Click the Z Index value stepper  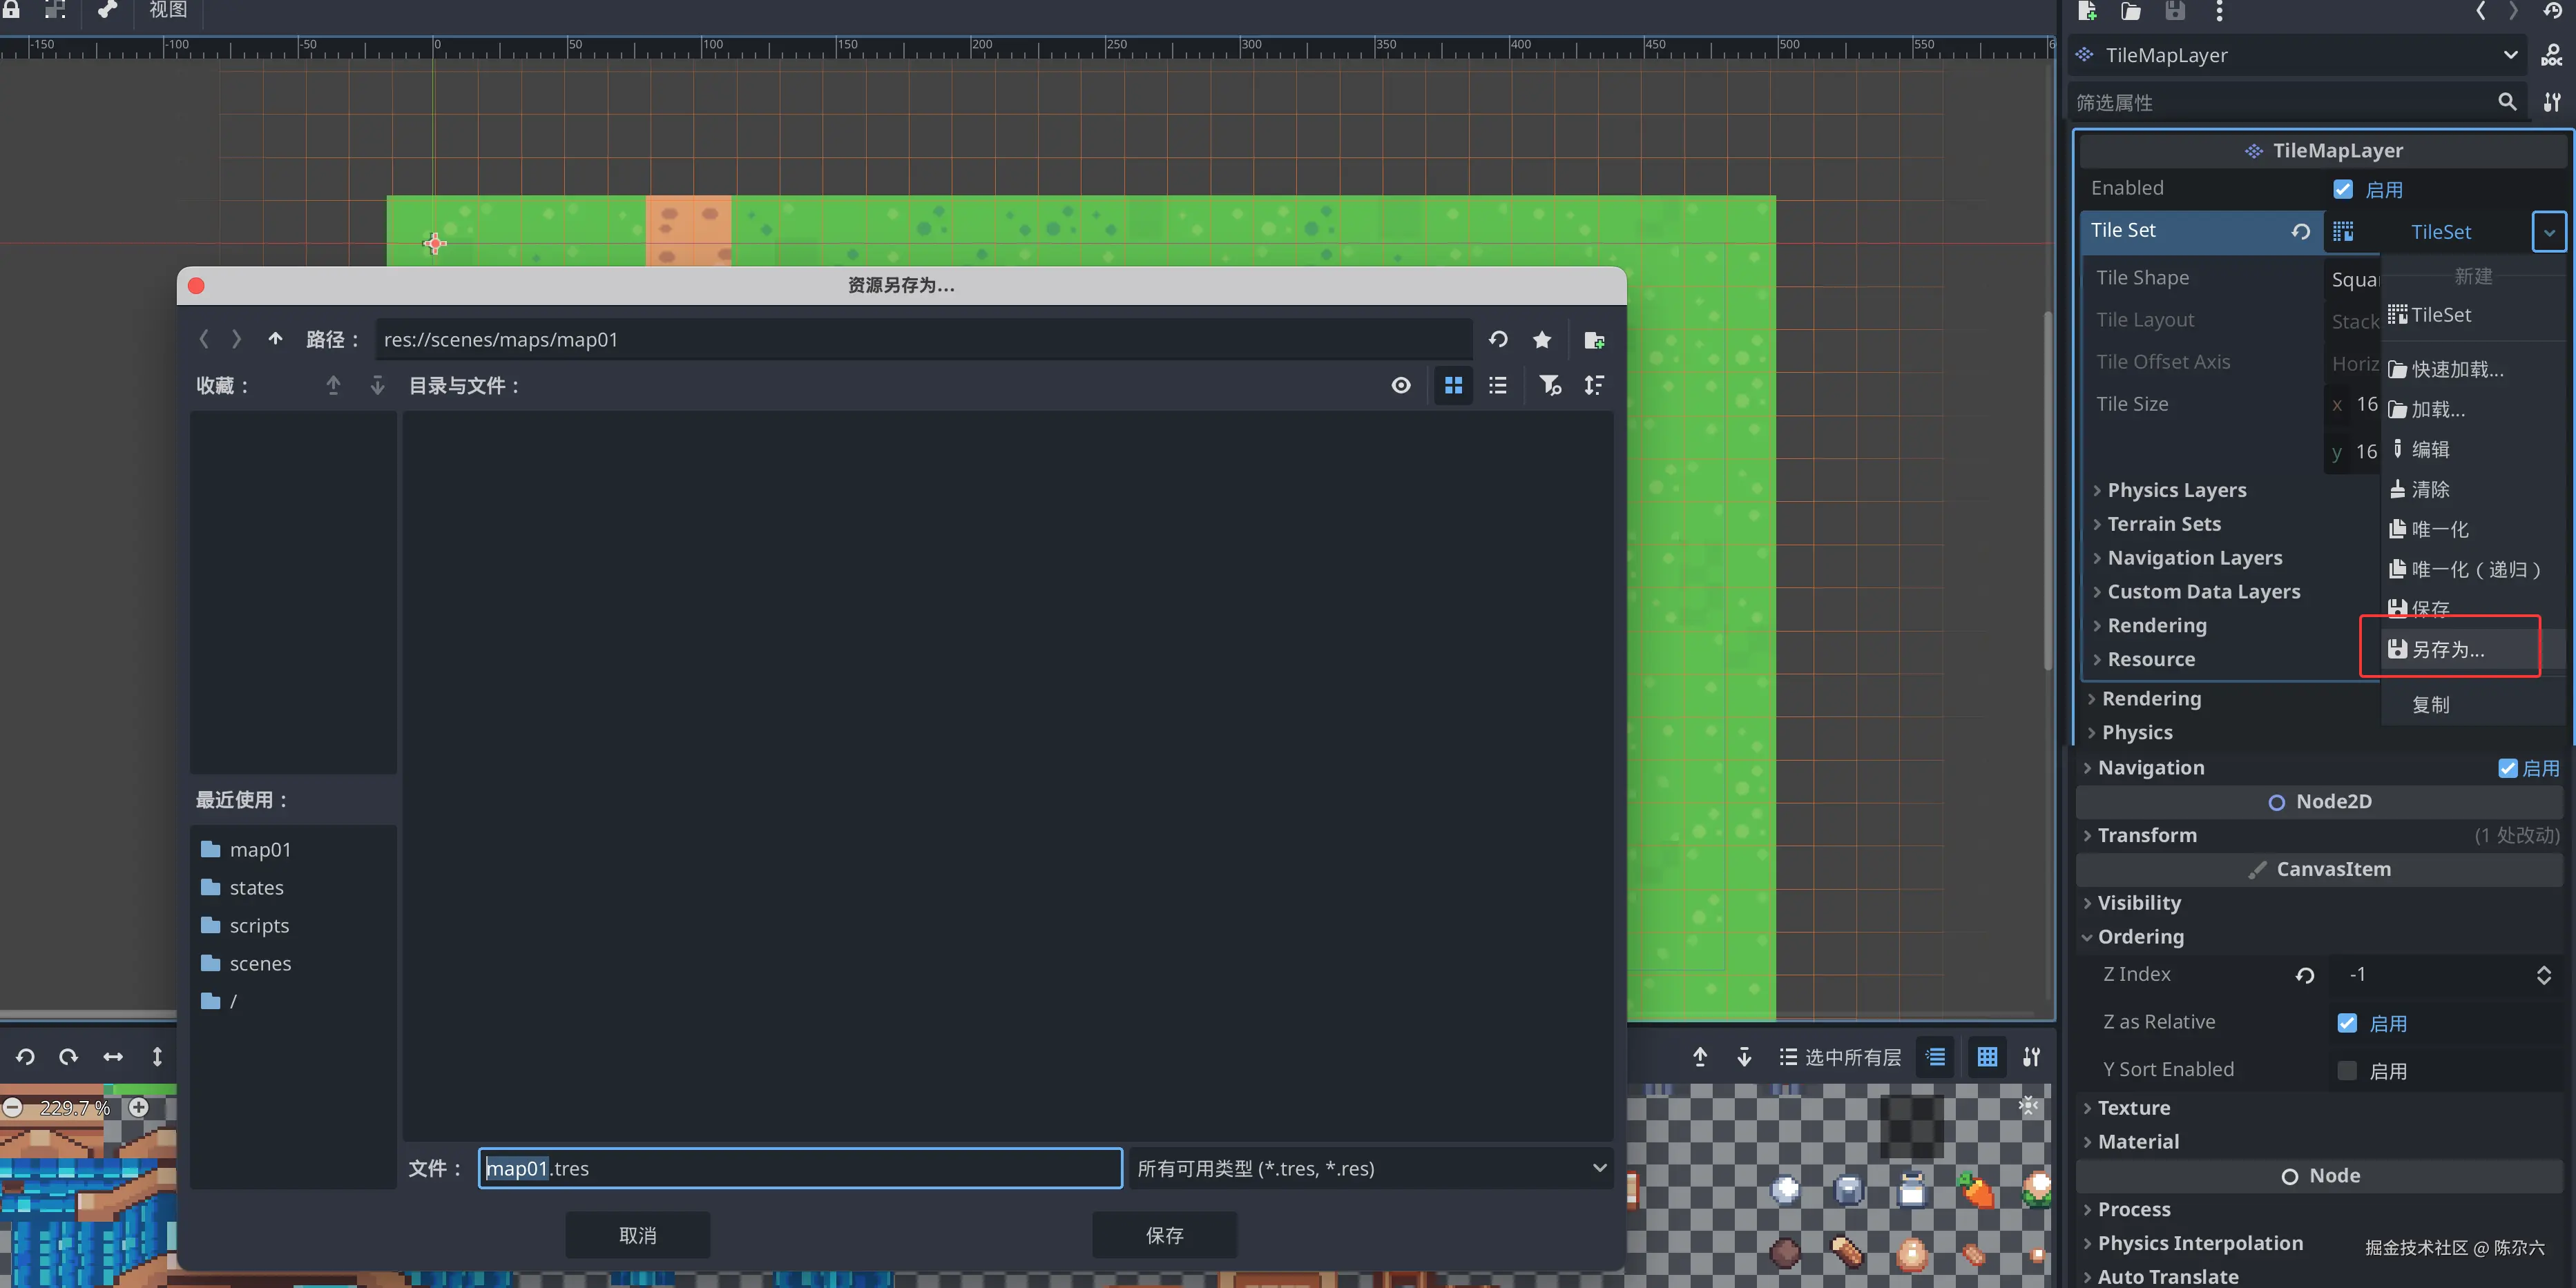coord(2543,975)
